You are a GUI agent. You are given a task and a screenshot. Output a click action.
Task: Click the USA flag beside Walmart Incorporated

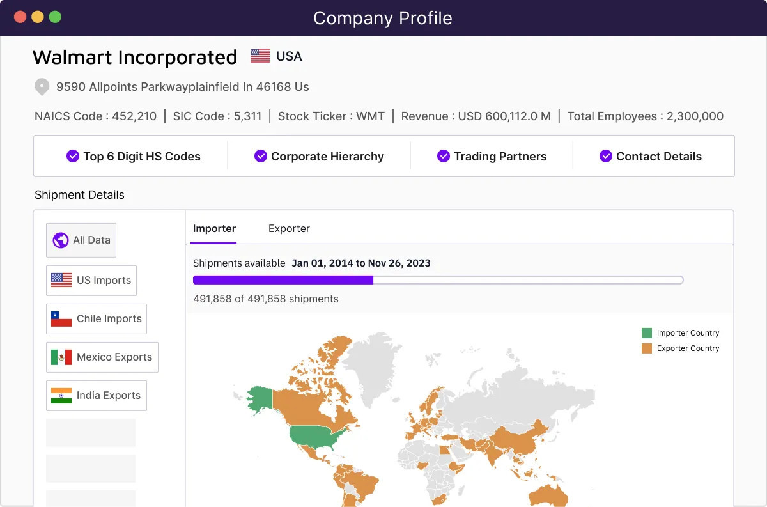(x=258, y=56)
